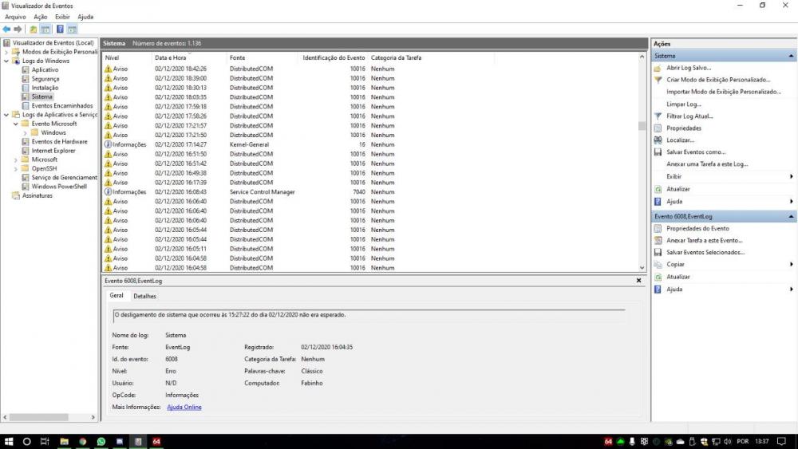798x449 pixels.
Task: Click Anexar uma Tarefa a este Log
Action: pos(707,164)
